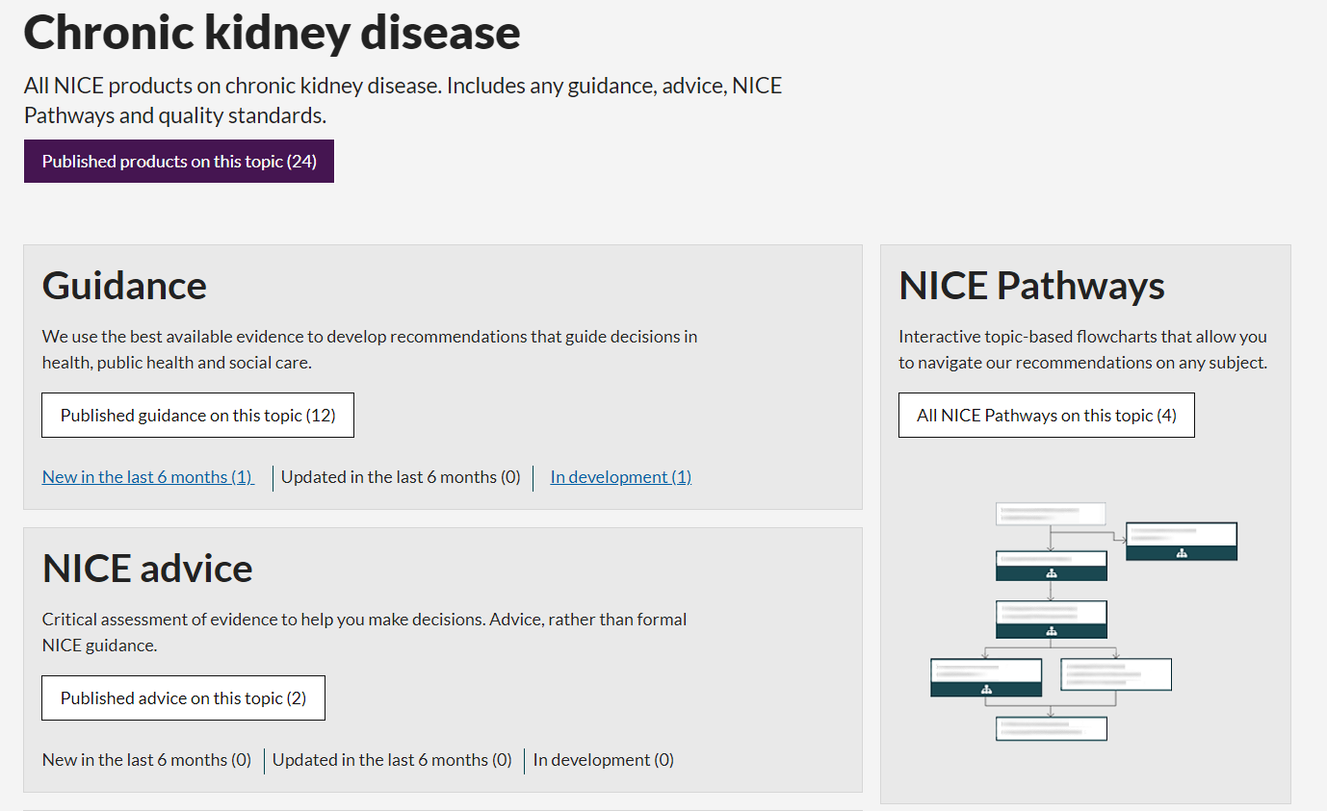
Task: Click hierarchy icon on the second flowchart node
Action: point(1051,573)
